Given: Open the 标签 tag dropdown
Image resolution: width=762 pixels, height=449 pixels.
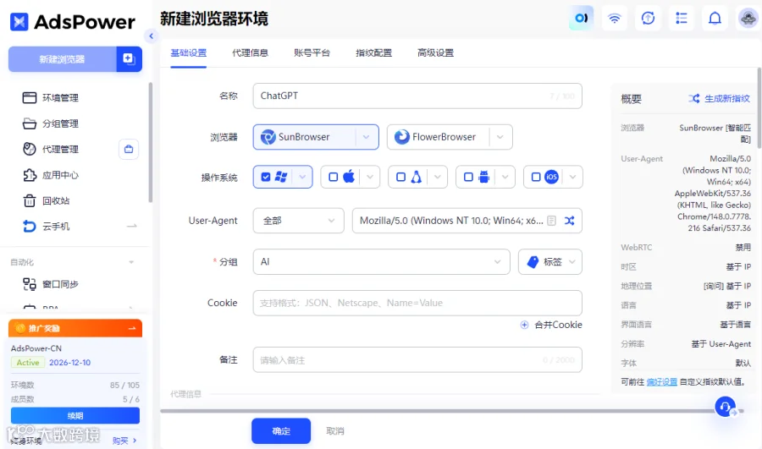Looking at the screenshot, I should 550,262.
